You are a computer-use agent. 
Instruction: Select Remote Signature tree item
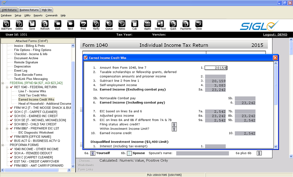pyautogui.click(x=26, y=62)
